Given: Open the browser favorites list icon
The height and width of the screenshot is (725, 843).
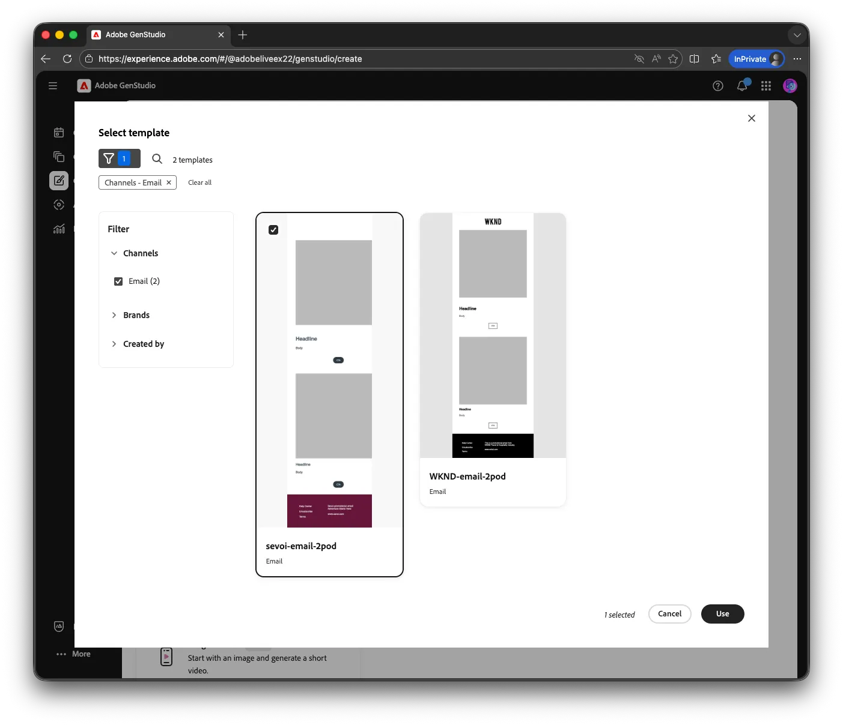Looking at the screenshot, I should coord(716,59).
